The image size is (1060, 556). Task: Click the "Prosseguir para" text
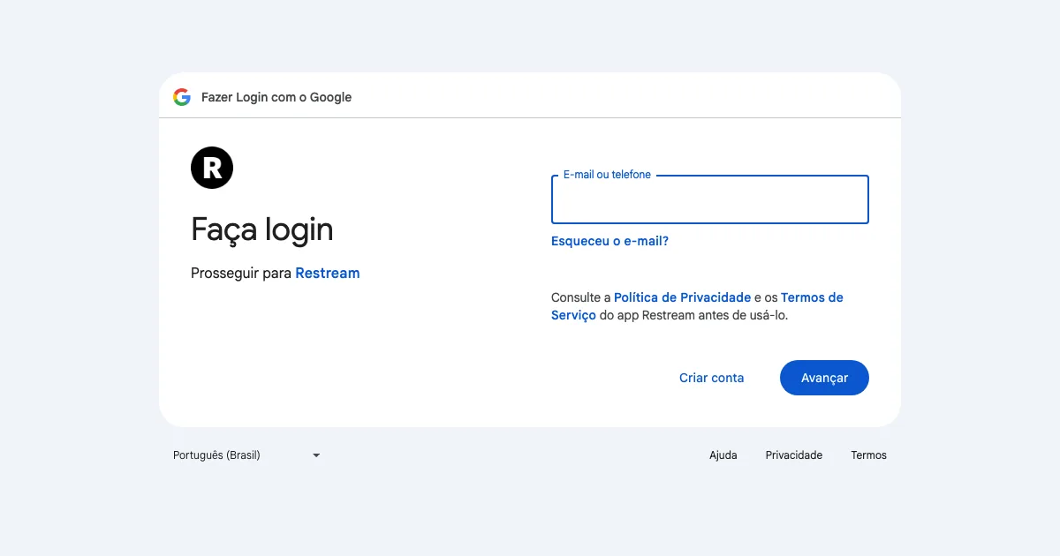point(241,274)
